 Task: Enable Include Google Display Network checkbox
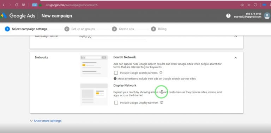116,103
